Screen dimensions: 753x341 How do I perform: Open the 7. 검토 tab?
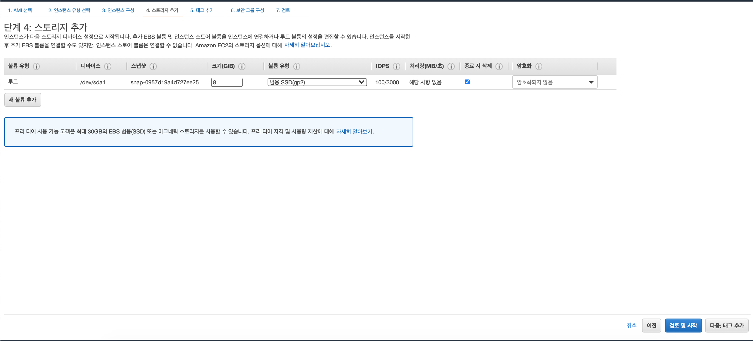point(283,10)
